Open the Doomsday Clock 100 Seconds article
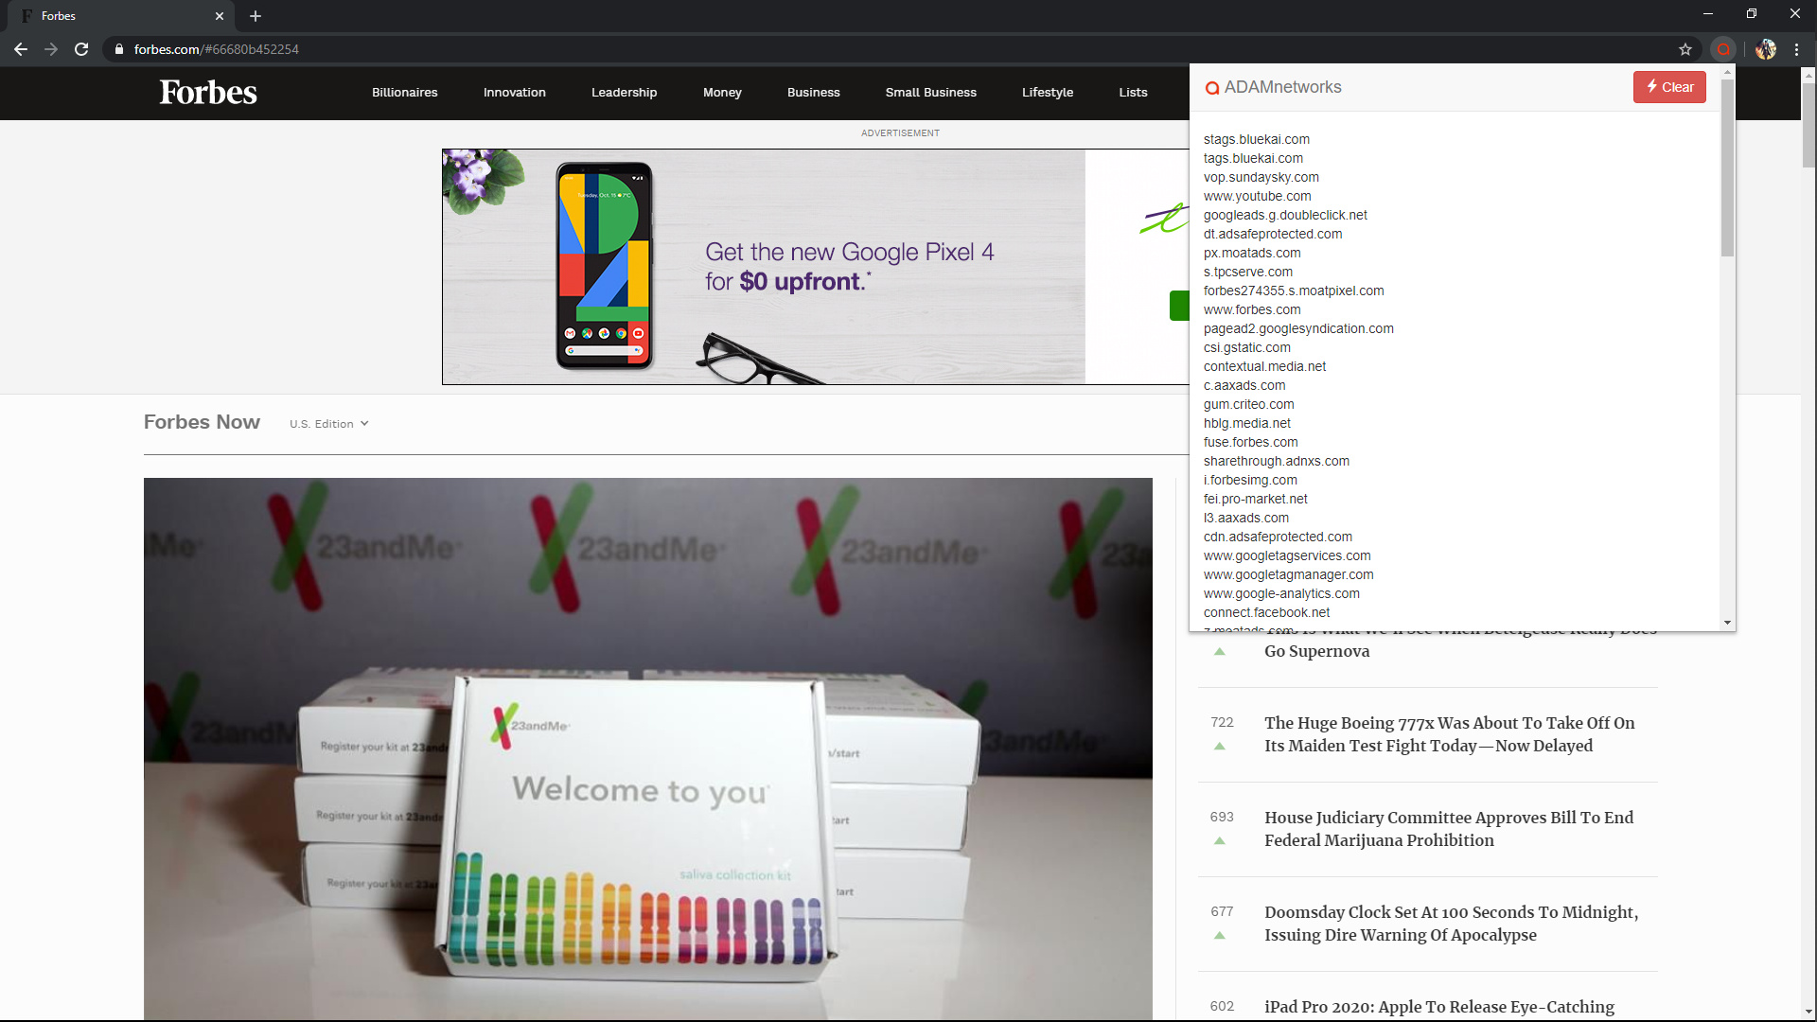Screen dimensions: 1817x1022 click(x=1451, y=924)
